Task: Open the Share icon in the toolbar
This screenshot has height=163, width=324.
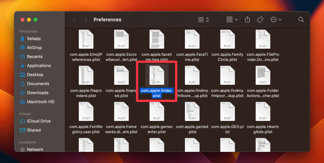Action: (247, 19)
